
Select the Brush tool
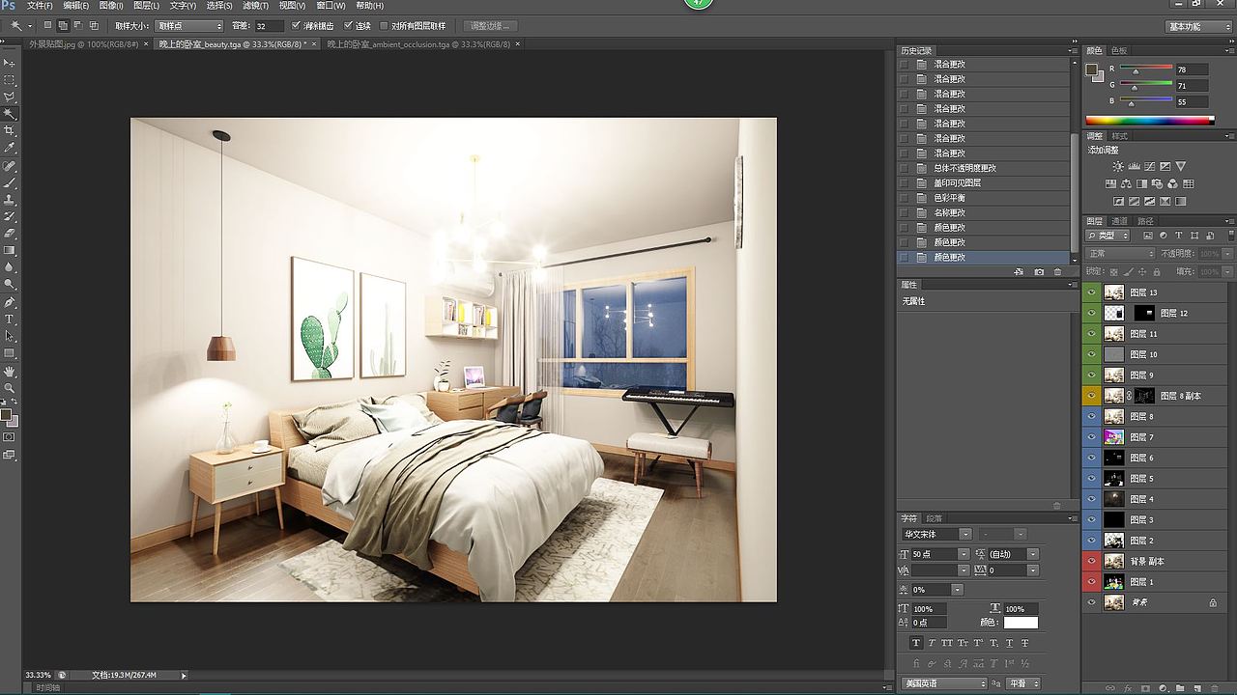point(10,182)
